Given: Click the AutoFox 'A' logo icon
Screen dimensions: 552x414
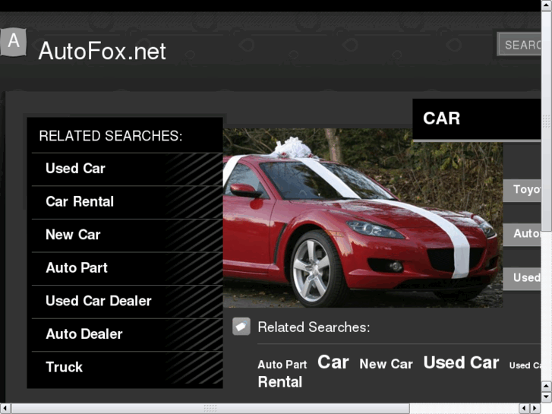Looking at the screenshot, I should pyautogui.click(x=14, y=42).
